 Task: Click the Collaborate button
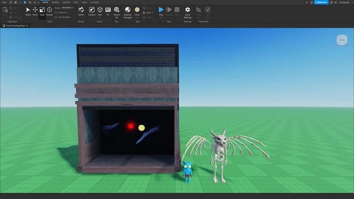point(321,2)
